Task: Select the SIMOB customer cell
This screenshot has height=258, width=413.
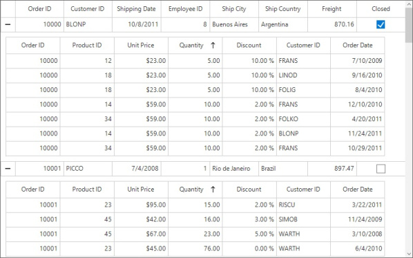Action: (x=303, y=219)
